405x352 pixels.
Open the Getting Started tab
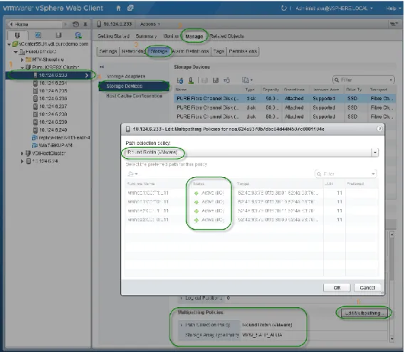pyautogui.click(x=113, y=36)
